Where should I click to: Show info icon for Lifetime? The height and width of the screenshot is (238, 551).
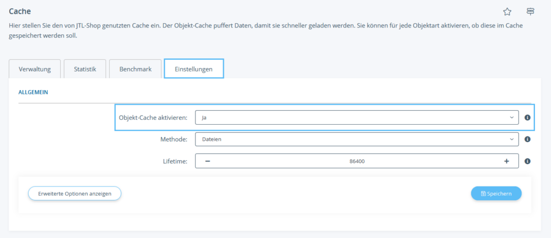[527, 161]
